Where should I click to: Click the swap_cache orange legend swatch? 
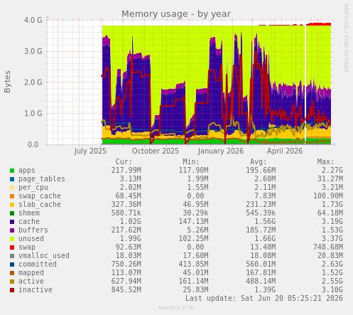(x=12, y=196)
